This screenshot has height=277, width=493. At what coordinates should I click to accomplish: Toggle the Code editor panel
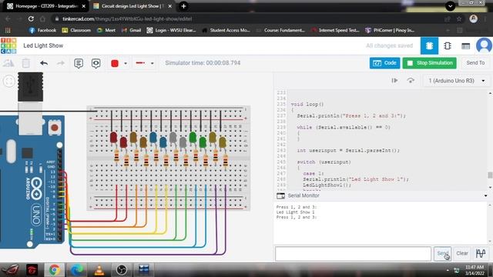pos(385,63)
